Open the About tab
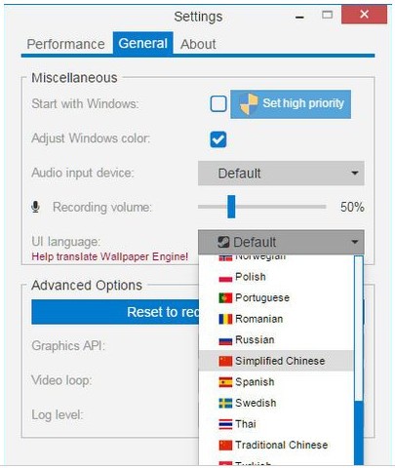Viewport: 395px width, 468px height. 198,44
